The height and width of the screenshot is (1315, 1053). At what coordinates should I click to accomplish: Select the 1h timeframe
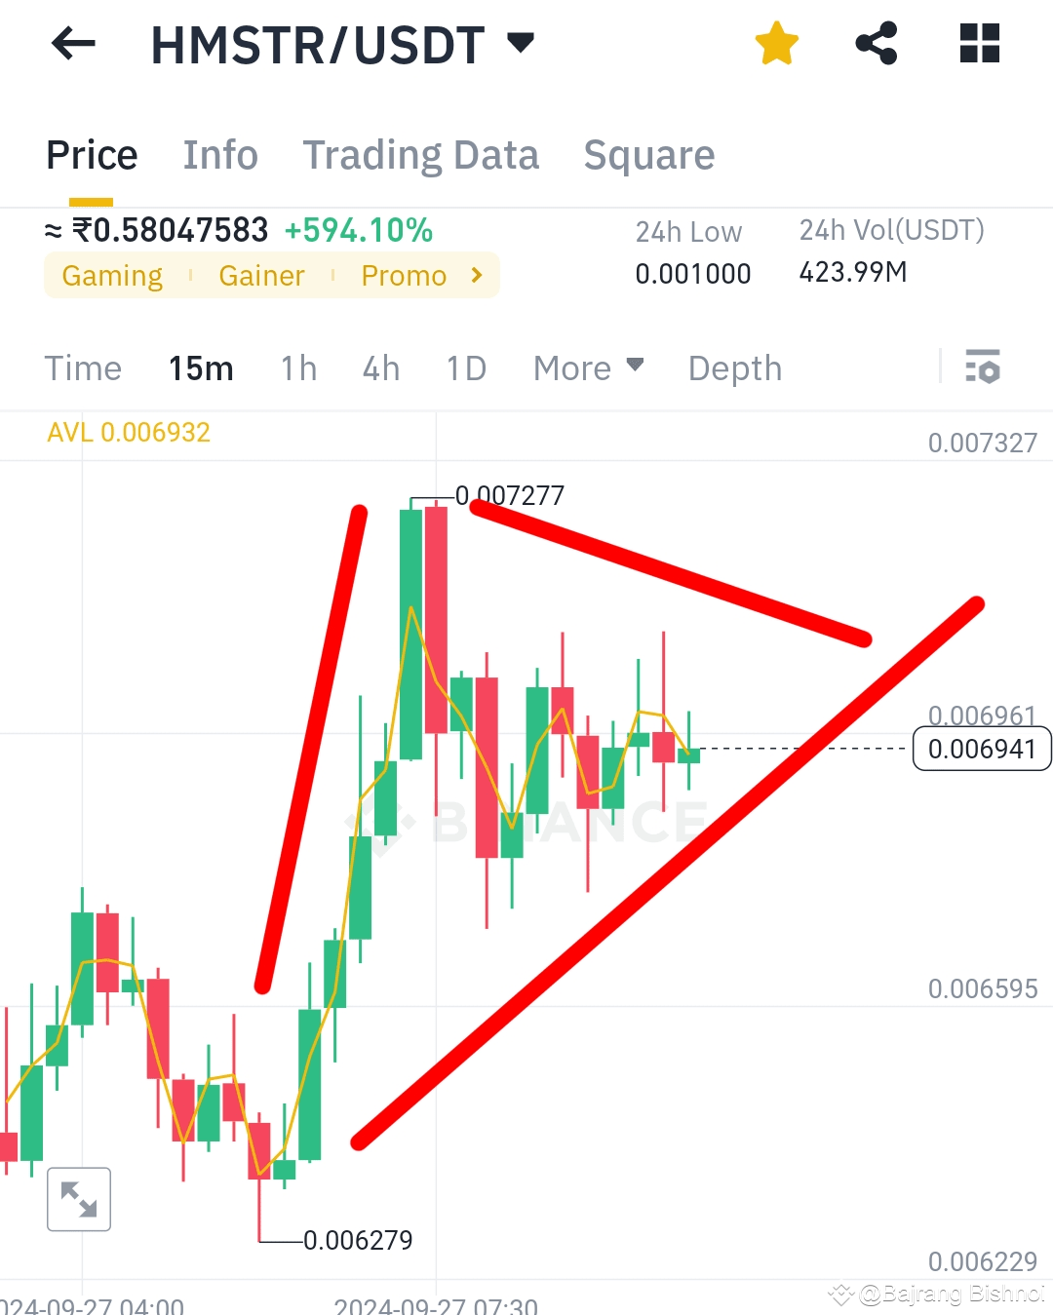(298, 368)
